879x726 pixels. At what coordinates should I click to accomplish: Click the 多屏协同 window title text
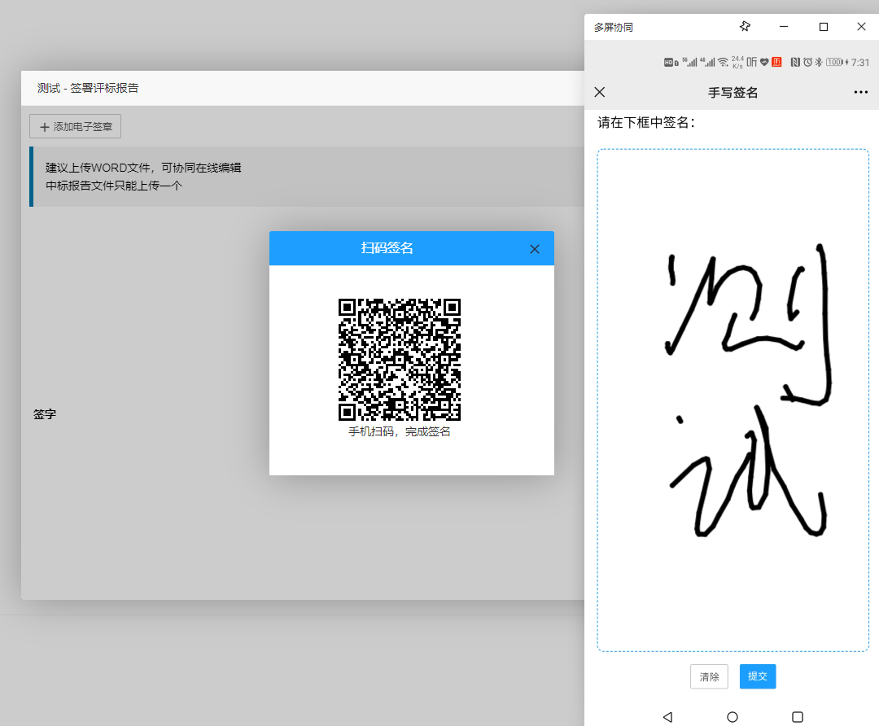(614, 27)
